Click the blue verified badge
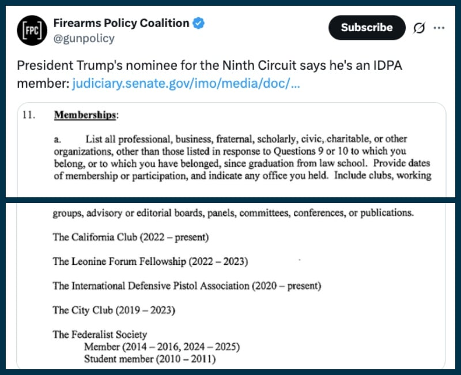Screen dimensions: 461x375 [199, 23]
